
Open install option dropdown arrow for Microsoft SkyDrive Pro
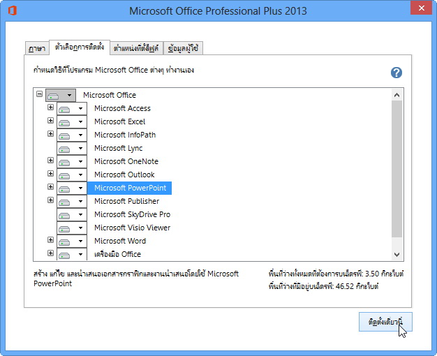click(80, 214)
